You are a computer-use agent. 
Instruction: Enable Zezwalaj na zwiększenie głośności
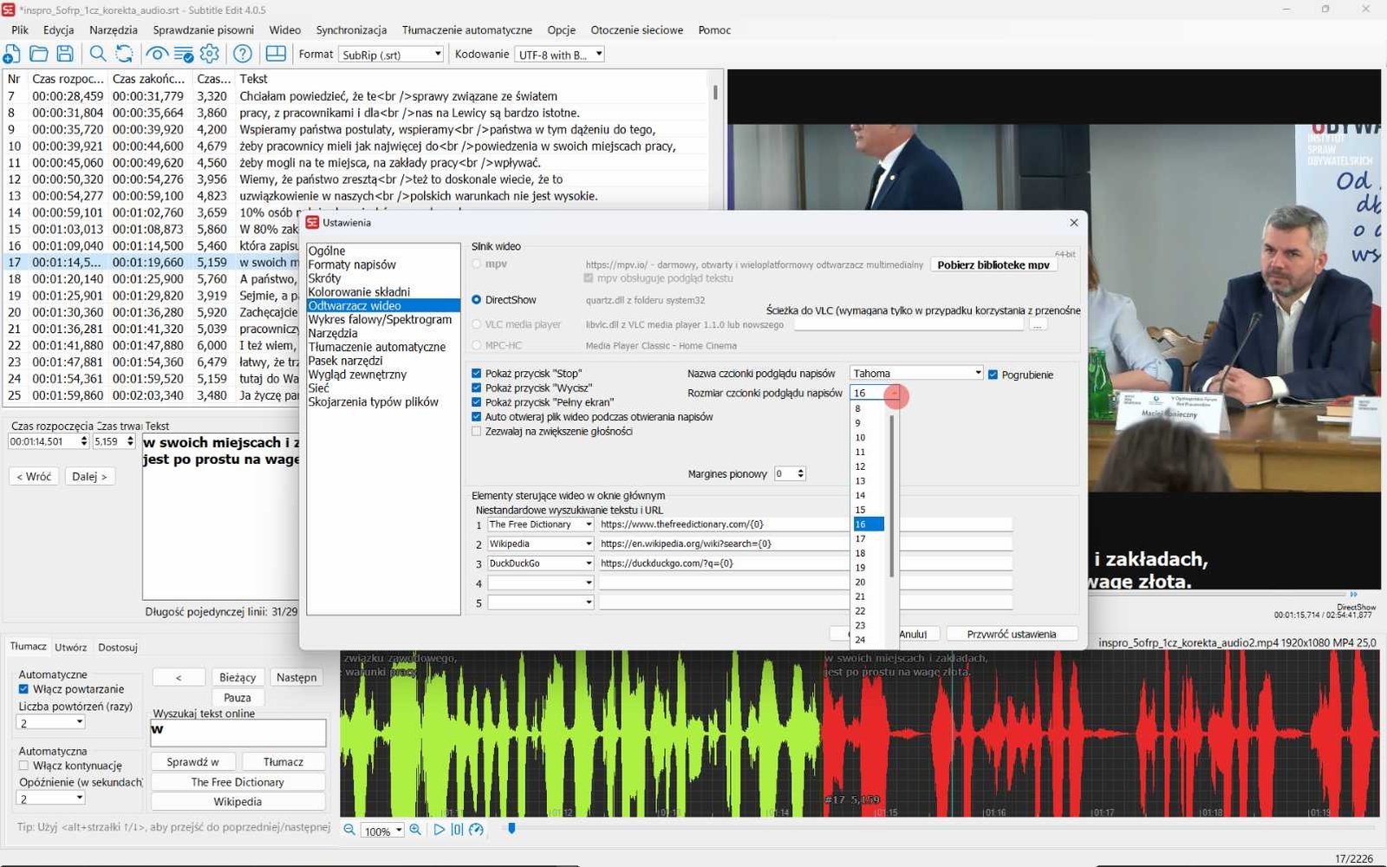[476, 431]
